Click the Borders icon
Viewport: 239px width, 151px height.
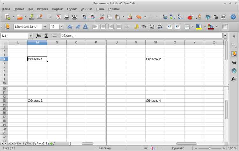click(x=187, y=27)
